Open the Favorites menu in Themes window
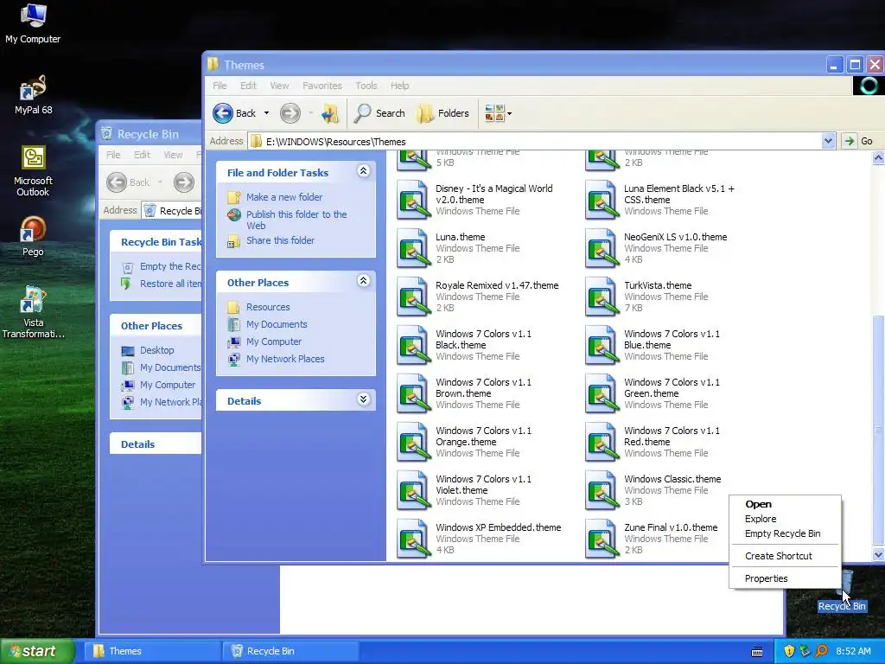Image resolution: width=885 pixels, height=664 pixels. 322,86
